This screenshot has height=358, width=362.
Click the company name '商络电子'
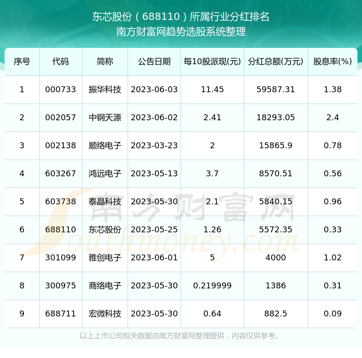click(x=105, y=286)
